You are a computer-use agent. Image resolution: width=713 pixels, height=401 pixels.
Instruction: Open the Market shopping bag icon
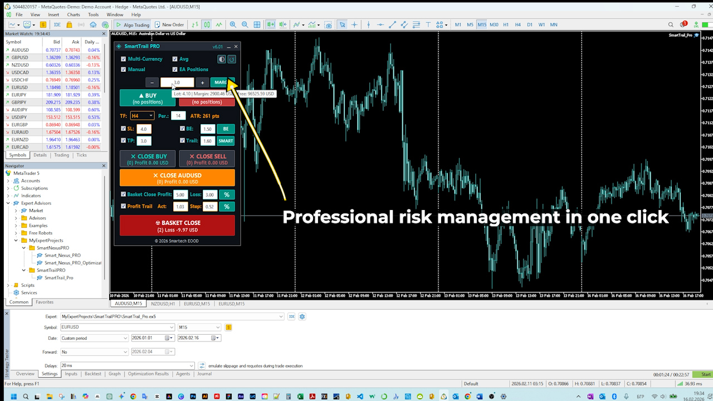pos(69,25)
